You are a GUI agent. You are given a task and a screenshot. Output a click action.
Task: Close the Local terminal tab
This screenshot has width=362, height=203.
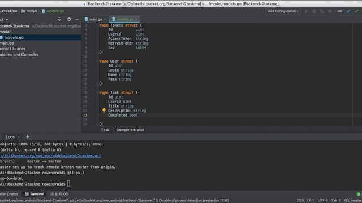[19, 137]
